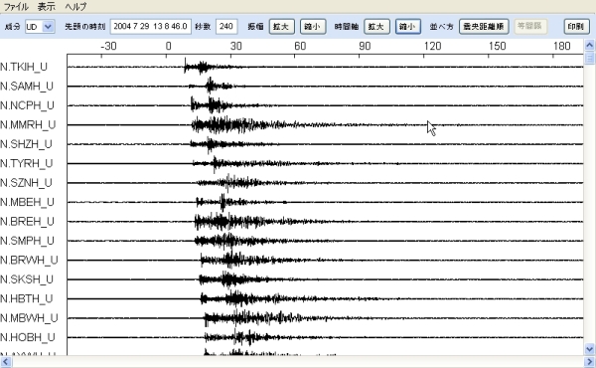
Task: Select the N.MMRH_U station label
Action: pos(28,125)
